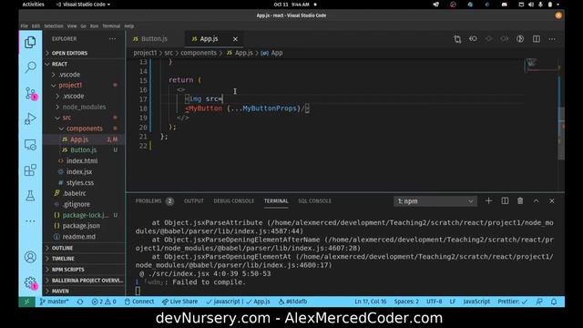Open notifications bell in status bar

(x=554, y=302)
